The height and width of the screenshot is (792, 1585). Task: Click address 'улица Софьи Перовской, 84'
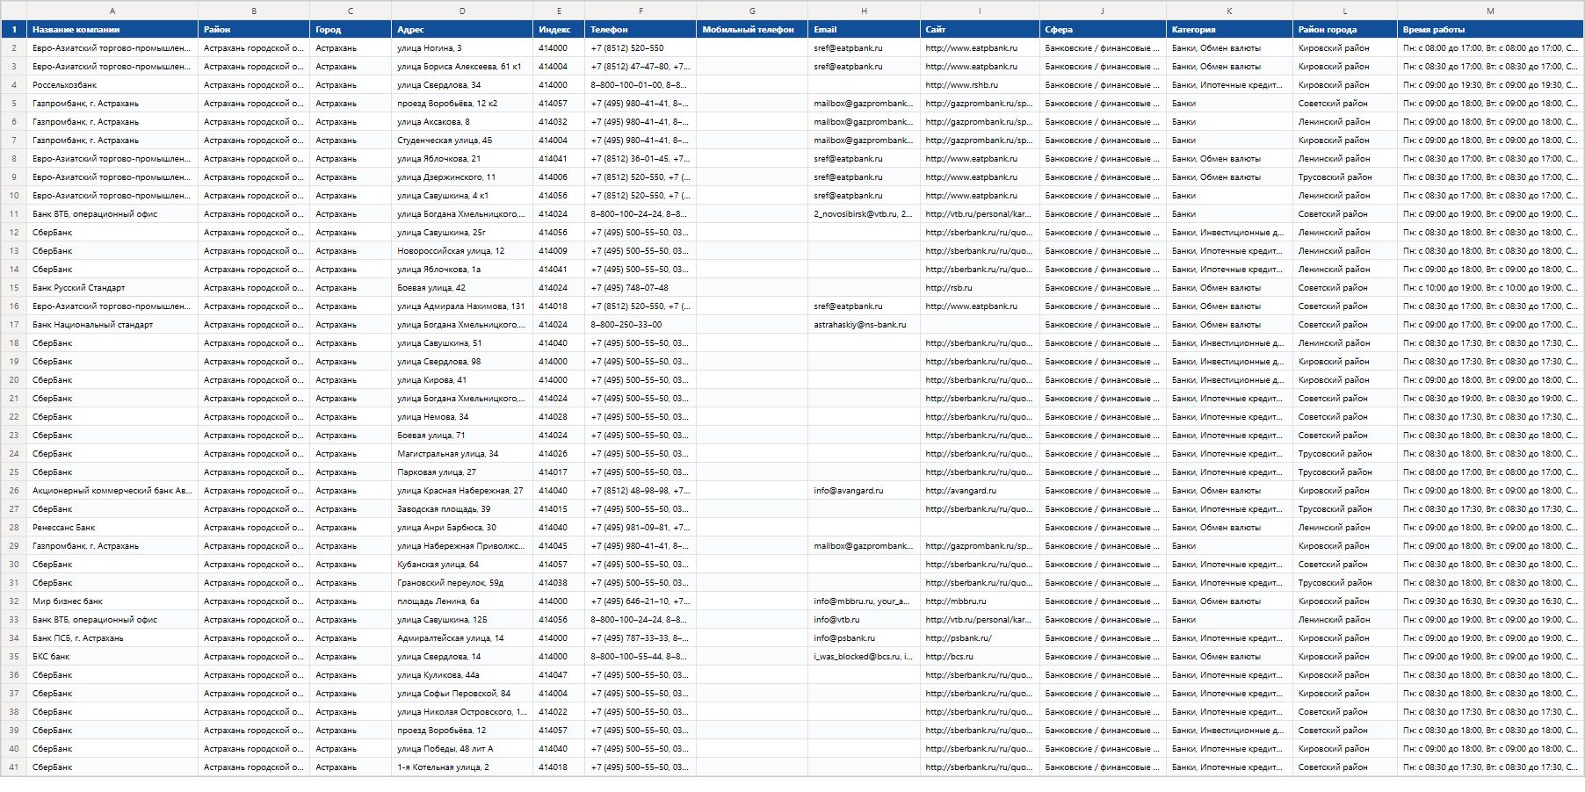[x=462, y=694]
